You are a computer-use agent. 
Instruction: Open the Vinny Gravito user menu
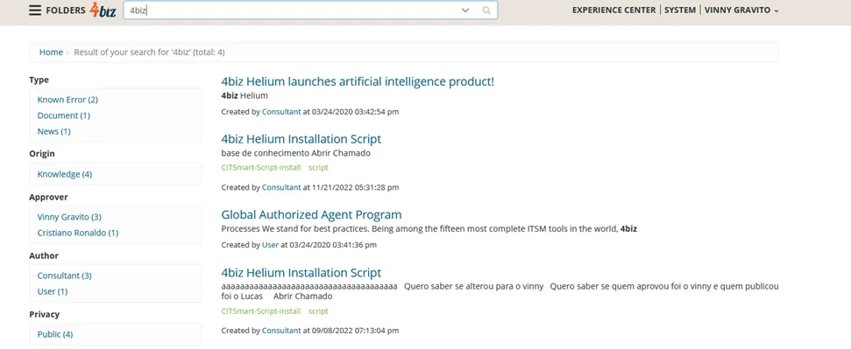[x=741, y=10]
